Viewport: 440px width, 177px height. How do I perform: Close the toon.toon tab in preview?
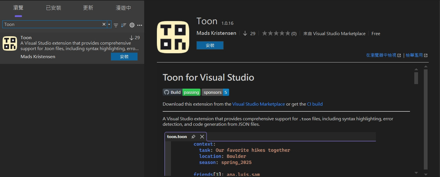point(202,137)
